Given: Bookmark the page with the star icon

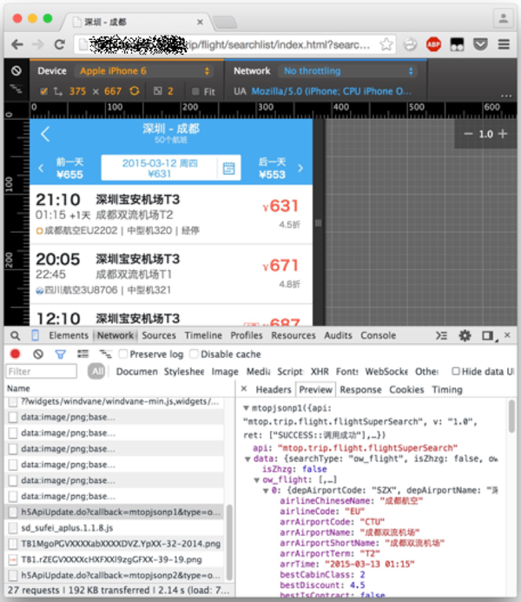Looking at the screenshot, I should 386,44.
